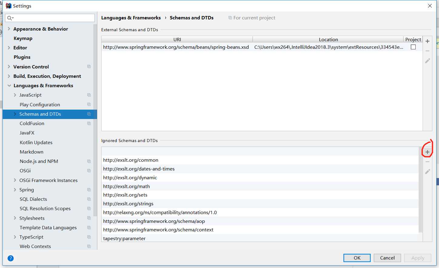Select http://exslt.org/math ignored entry

[x=260, y=186]
